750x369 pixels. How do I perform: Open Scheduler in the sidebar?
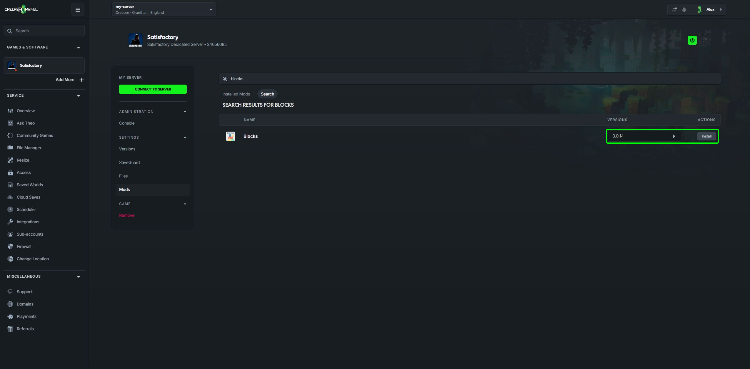26,209
